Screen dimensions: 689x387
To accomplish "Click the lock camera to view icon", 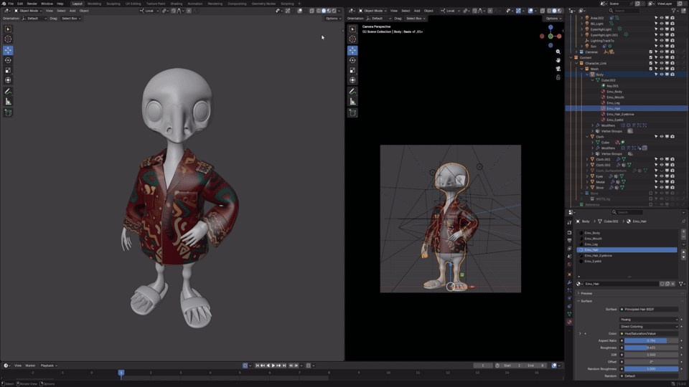I will tap(558, 77).
